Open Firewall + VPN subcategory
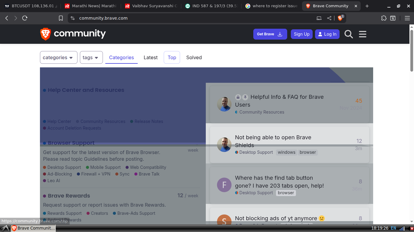 [x=96, y=174]
